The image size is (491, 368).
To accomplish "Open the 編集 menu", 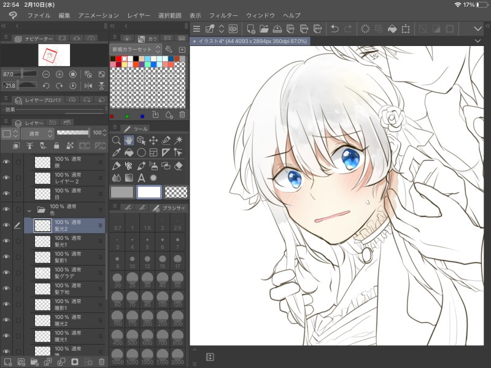I will tap(64, 15).
